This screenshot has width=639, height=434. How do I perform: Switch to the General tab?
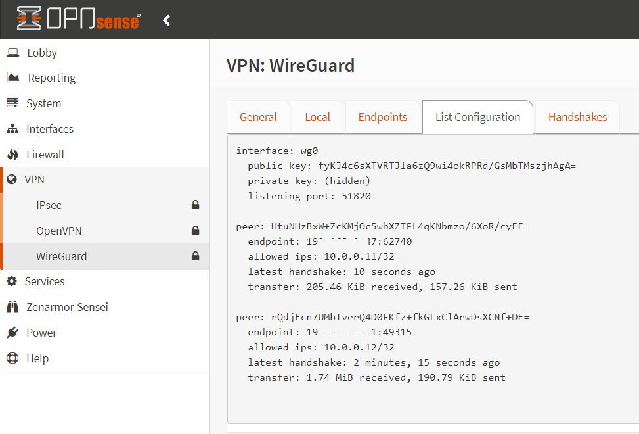[258, 117]
